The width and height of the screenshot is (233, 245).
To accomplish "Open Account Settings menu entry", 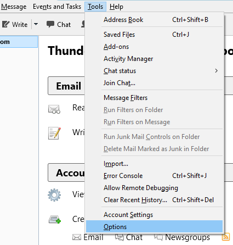I will click(154, 215).
